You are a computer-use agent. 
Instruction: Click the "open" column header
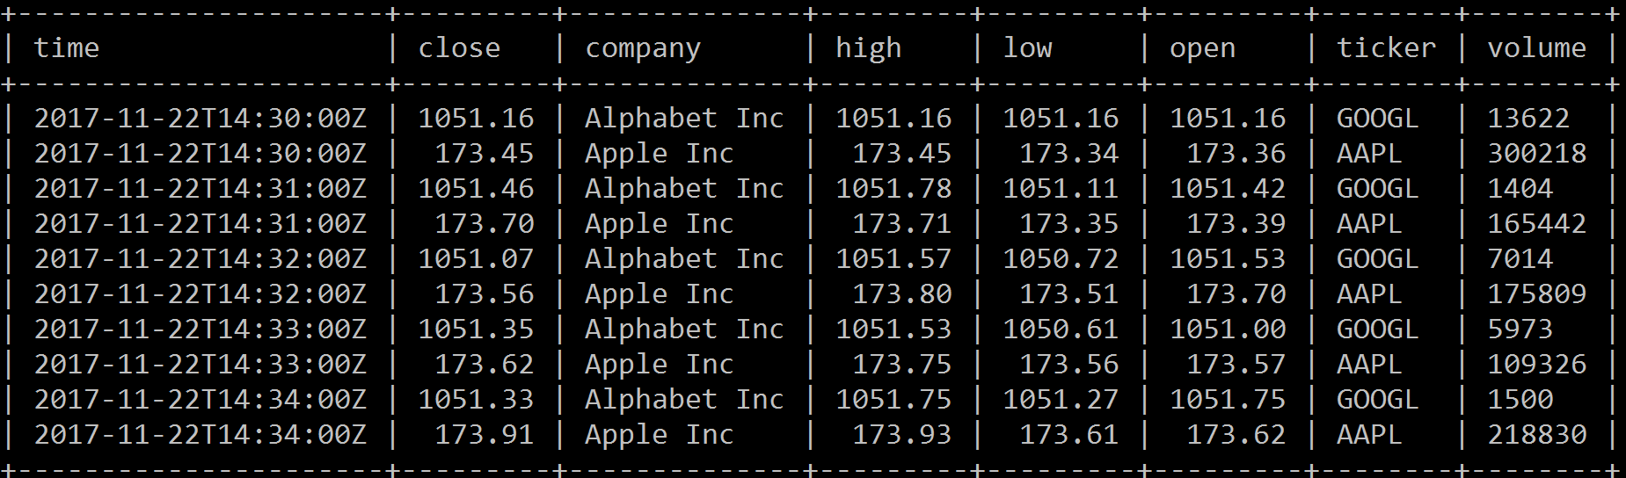pyautogui.click(x=1202, y=48)
